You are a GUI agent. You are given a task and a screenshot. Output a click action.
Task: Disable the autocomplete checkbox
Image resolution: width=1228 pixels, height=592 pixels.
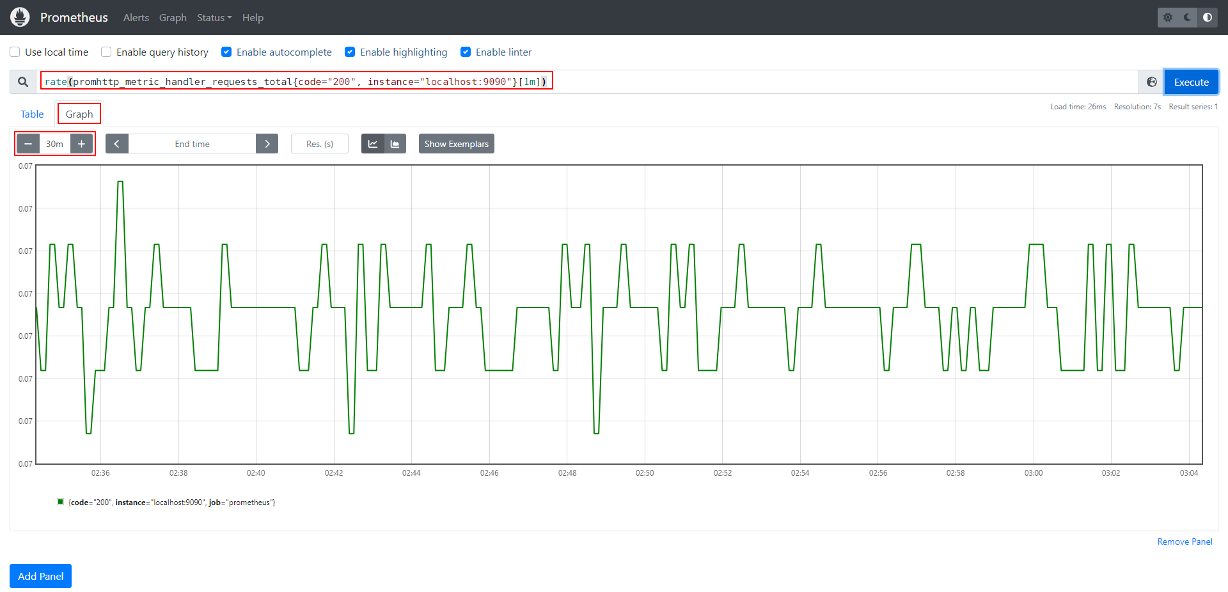click(226, 52)
